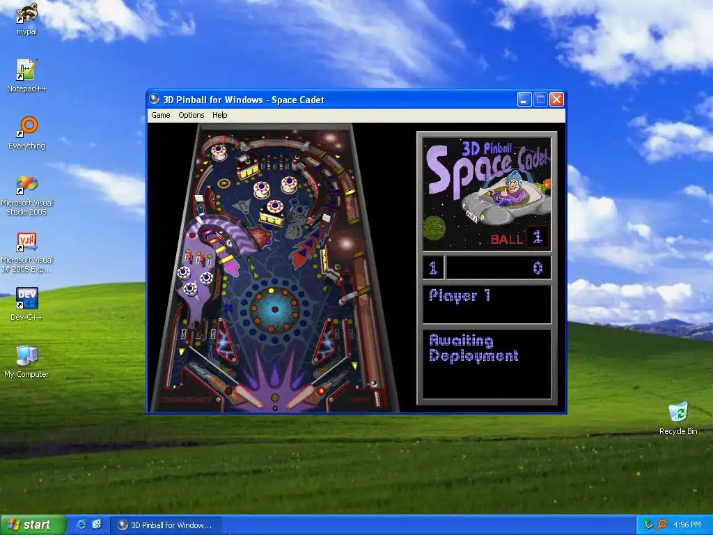Image resolution: width=713 pixels, height=535 pixels.
Task: Click the 3D Pinball taskbar button
Action: click(166, 525)
